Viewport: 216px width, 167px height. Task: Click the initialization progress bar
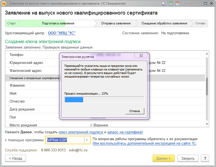pos(104,100)
